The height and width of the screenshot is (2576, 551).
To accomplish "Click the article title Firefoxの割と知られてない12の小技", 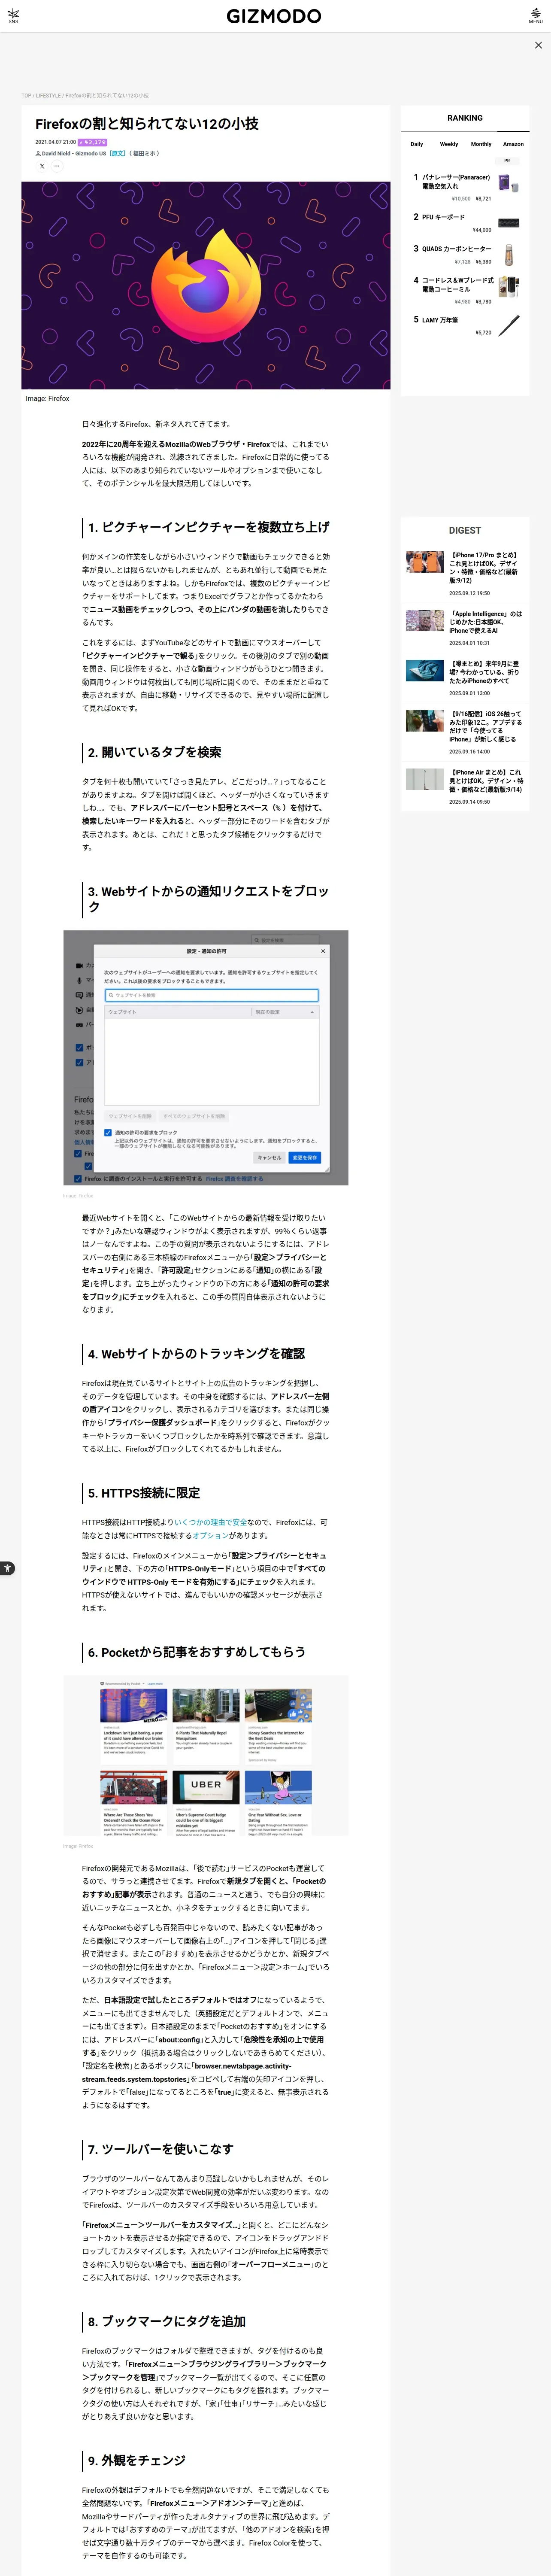I will tap(147, 124).
